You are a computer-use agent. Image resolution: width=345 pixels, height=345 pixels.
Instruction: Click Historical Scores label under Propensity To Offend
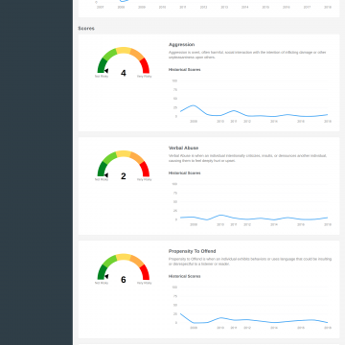[184, 276]
